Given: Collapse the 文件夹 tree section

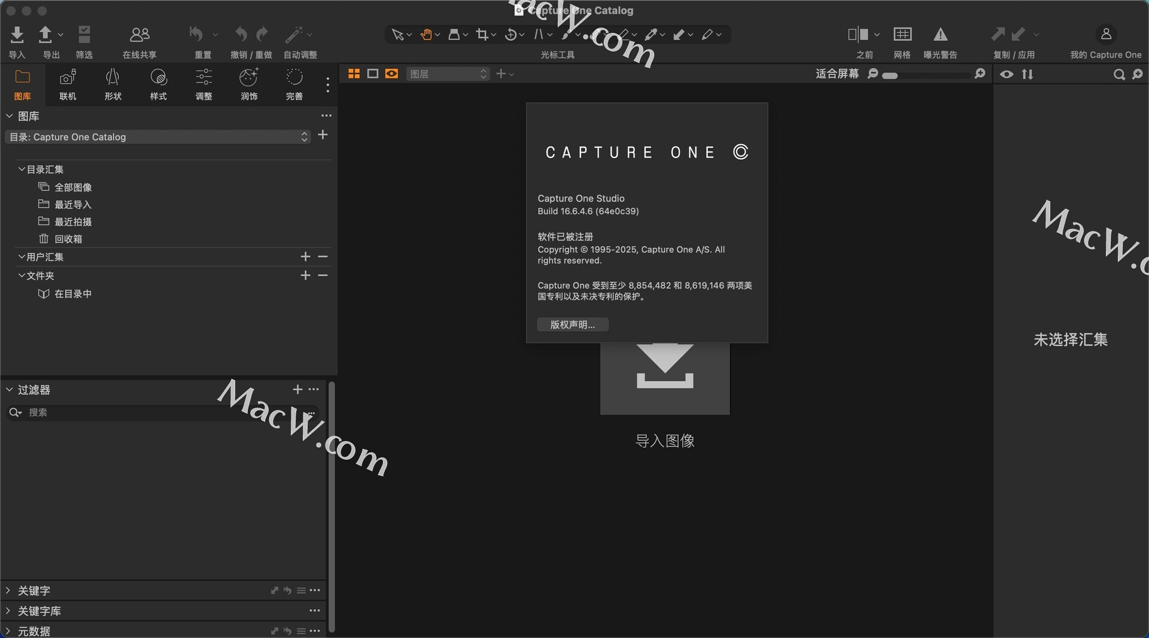Looking at the screenshot, I should (22, 275).
